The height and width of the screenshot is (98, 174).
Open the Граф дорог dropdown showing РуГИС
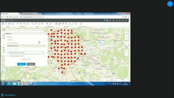[x=26, y=40]
